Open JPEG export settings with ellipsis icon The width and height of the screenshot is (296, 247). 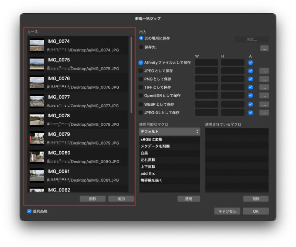point(264,70)
